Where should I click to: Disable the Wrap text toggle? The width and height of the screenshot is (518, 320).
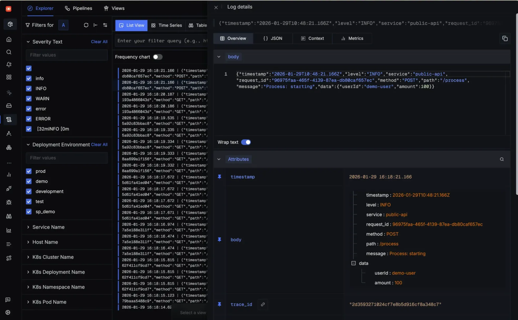tap(246, 142)
